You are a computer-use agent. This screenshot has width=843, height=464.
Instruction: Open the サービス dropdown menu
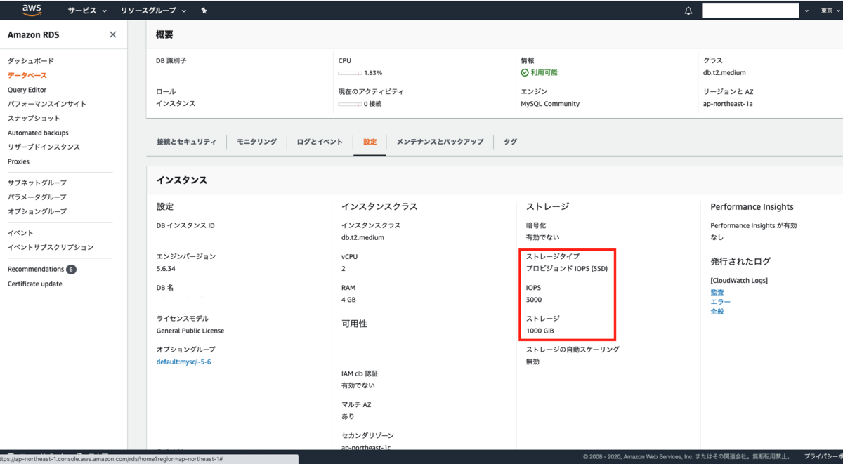[87, 11]
